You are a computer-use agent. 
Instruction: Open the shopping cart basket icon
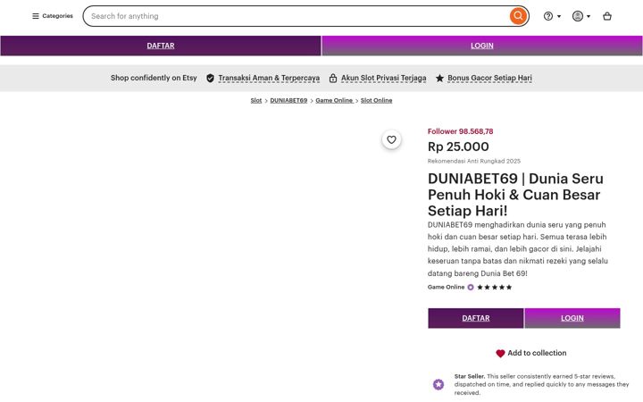[607, 16]
